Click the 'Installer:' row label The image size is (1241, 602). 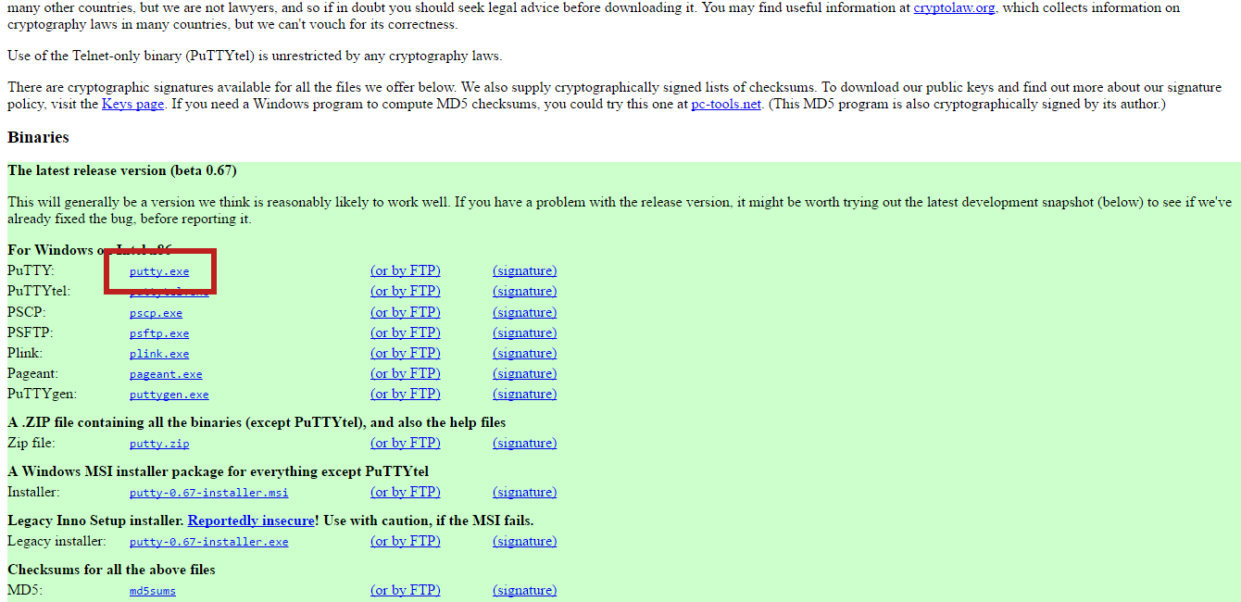pos(33,492)
